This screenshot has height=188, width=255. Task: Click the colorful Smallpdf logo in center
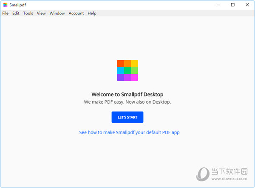[x=127, y=70]
